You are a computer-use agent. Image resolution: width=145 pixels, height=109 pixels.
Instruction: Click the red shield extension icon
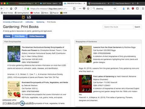[x=133, y=8]
